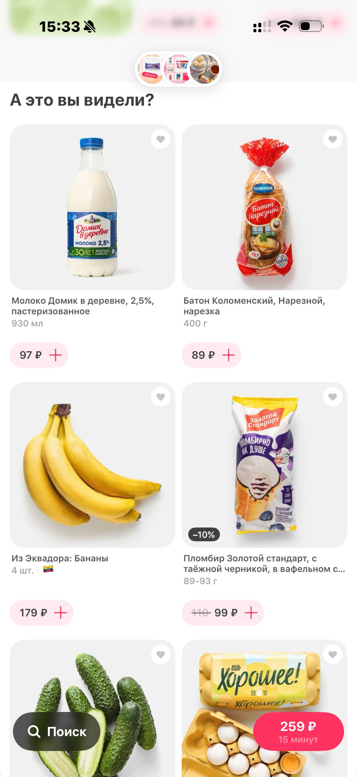This screenshot has height=777, width=357.
Task: Add ice cream for 99 ₽ to cart
Action: 223,612
